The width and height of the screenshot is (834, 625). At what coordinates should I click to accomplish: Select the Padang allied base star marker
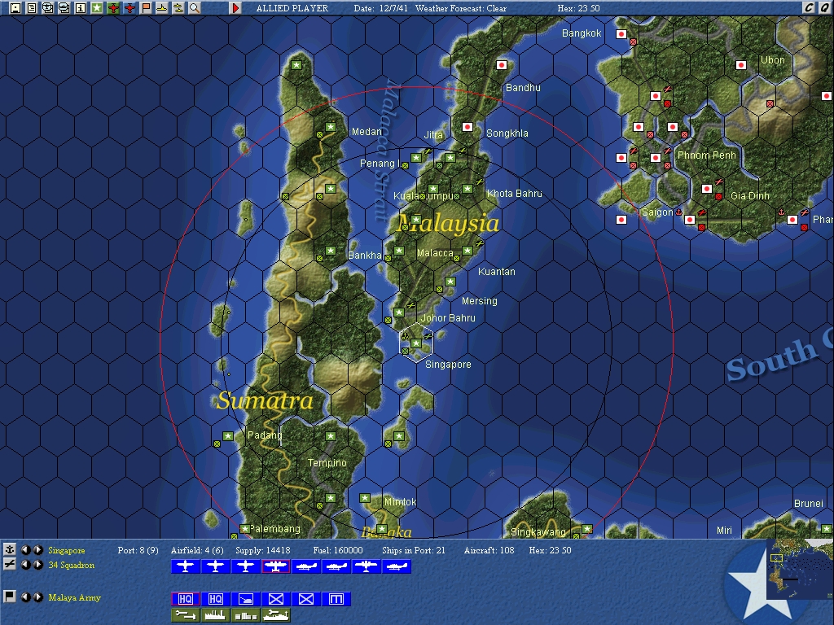point(228,436)
